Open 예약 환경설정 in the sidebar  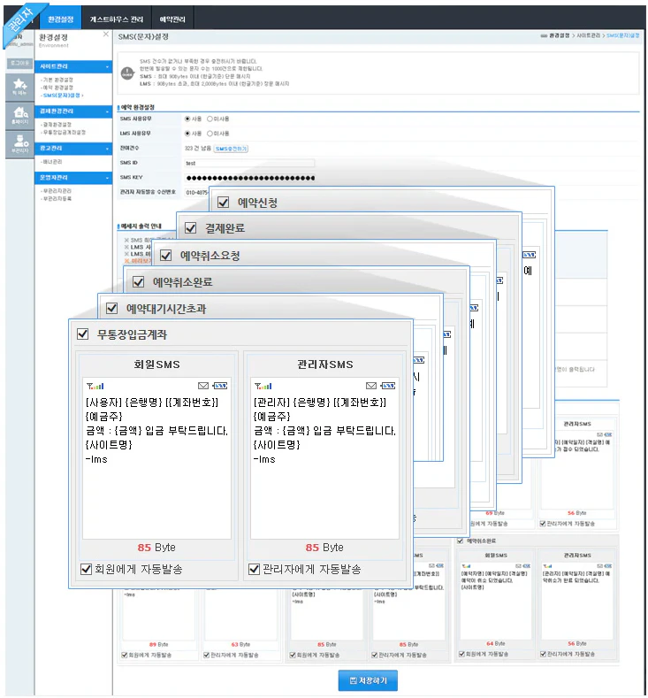(x=57, y=88)
